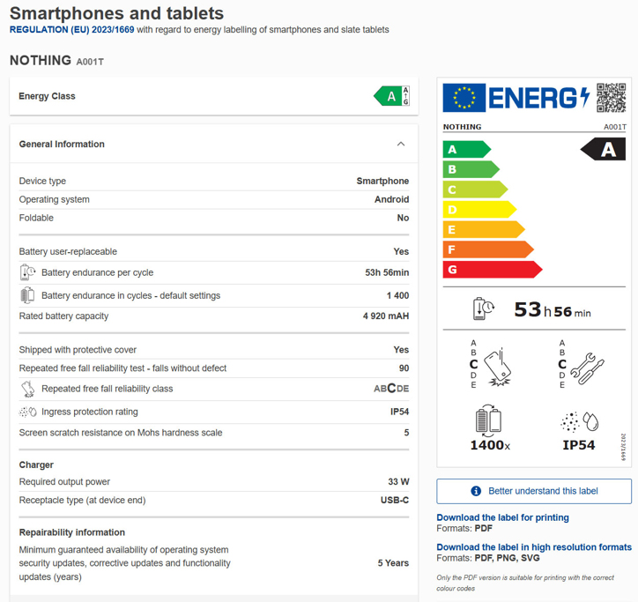Click the ingress protection rating icon
This screenshot has width=638, height=602.
point(27,412)
